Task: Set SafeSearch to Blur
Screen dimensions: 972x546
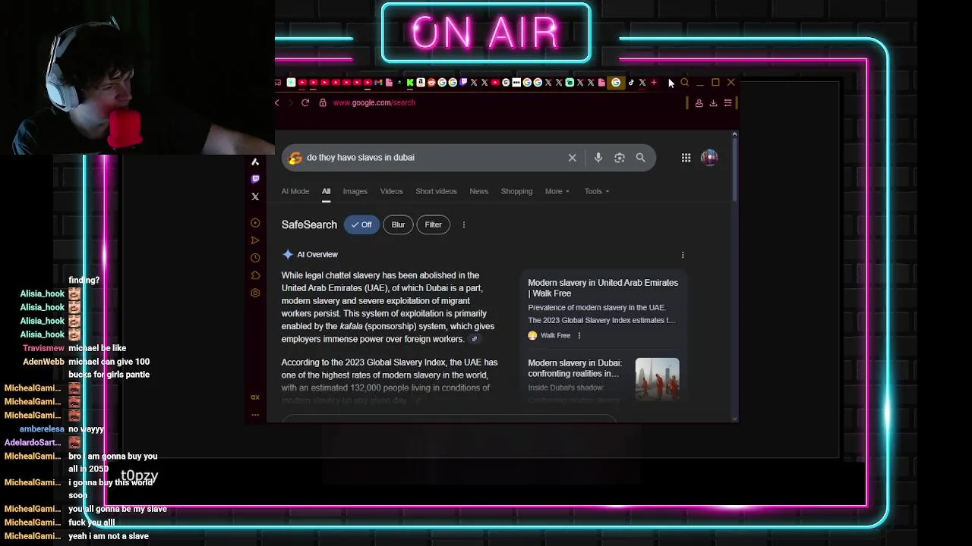Action: (398, 224)
